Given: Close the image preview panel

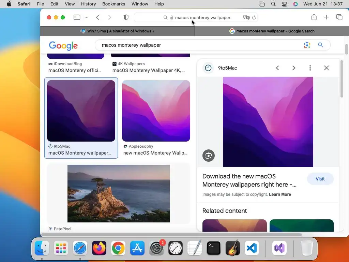Looking at the screenshot, I should [326, 68].
